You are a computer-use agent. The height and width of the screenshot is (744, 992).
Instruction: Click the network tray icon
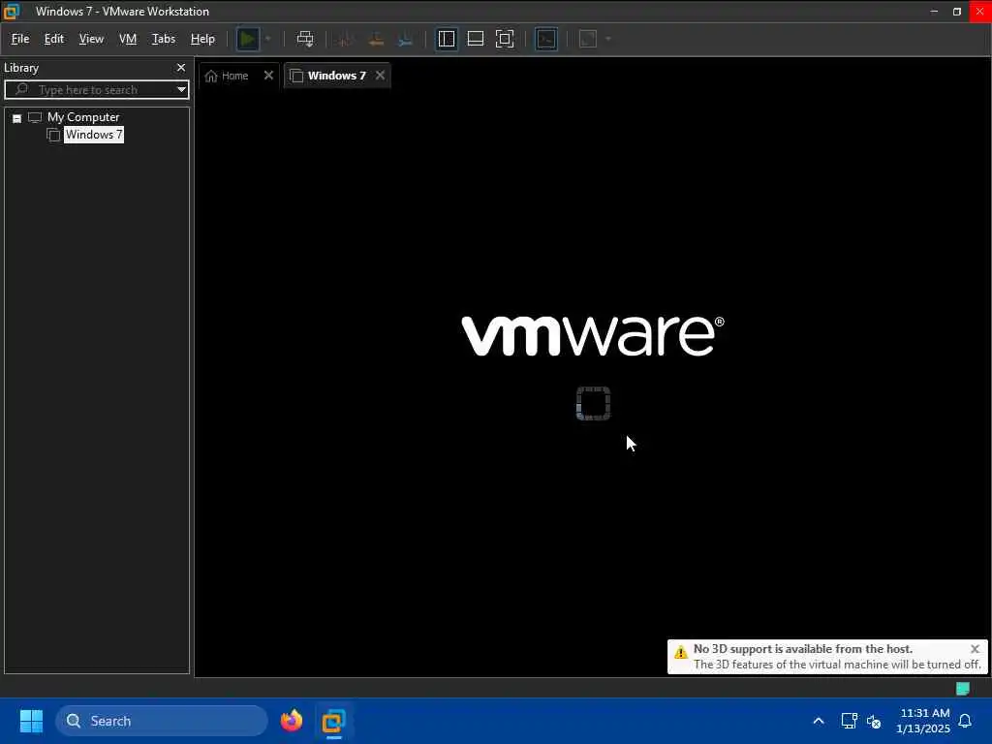point(849,721)
